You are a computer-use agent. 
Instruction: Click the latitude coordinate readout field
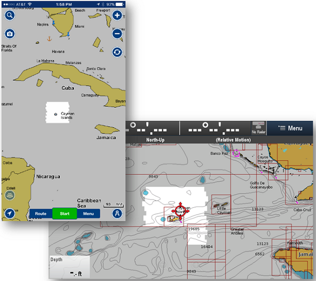pos(152,128)
